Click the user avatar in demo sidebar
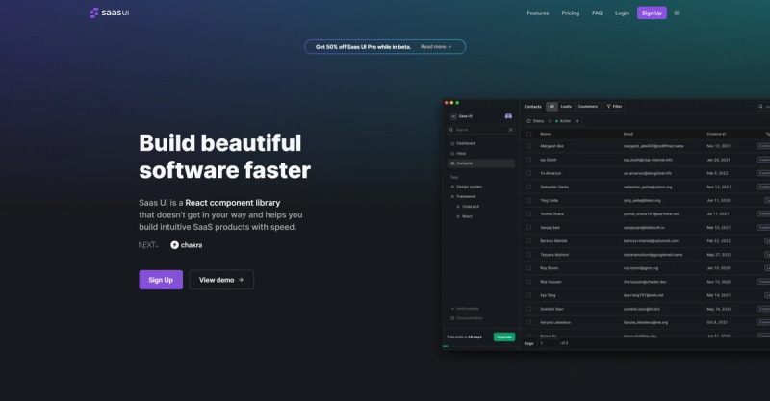Viewport: 770px width, 401px height. (x=508, y=116)
